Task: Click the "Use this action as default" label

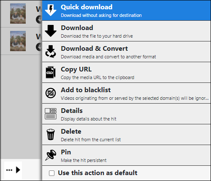Action: tap(97, 173)
